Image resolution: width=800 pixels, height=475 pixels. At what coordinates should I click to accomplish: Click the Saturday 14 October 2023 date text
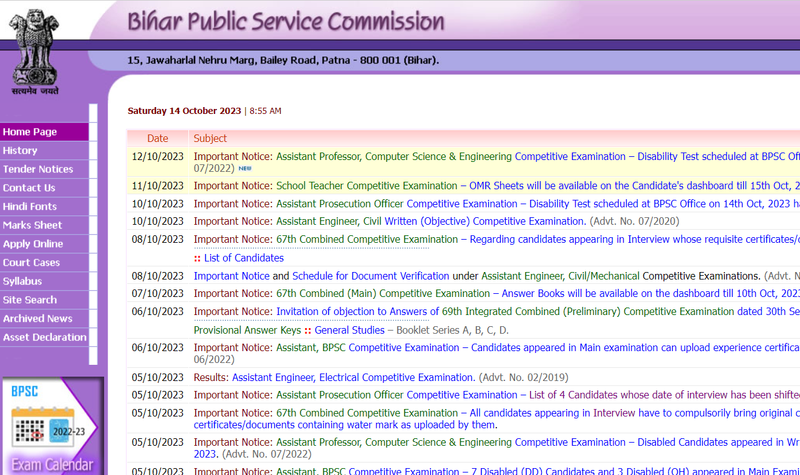point(185,111)
